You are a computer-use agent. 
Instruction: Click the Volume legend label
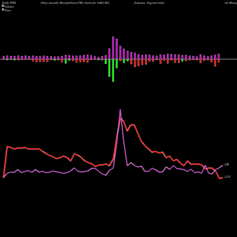click(9, 7)
